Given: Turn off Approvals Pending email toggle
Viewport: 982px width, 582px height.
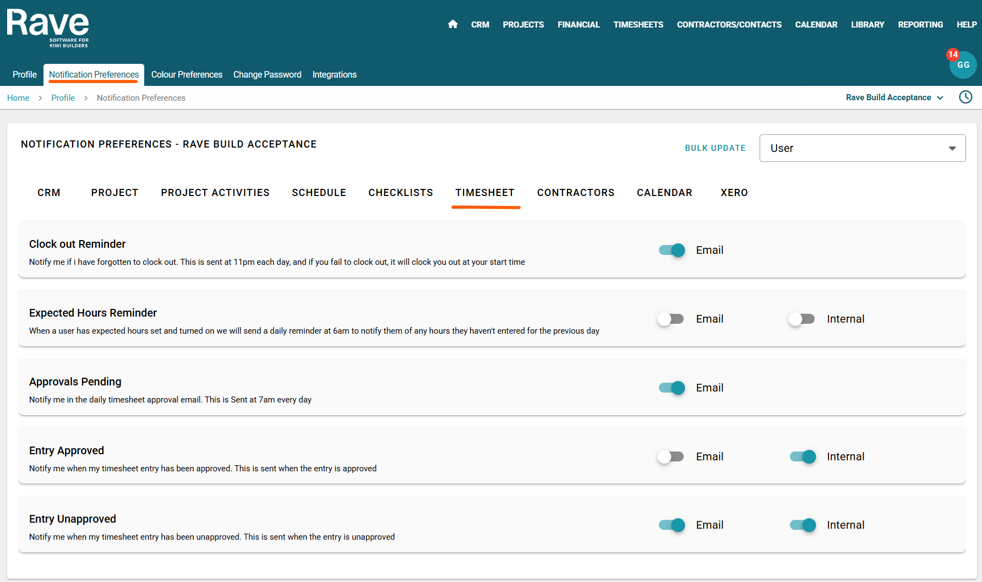Looking at the screenshot, I should coord(672,388).
